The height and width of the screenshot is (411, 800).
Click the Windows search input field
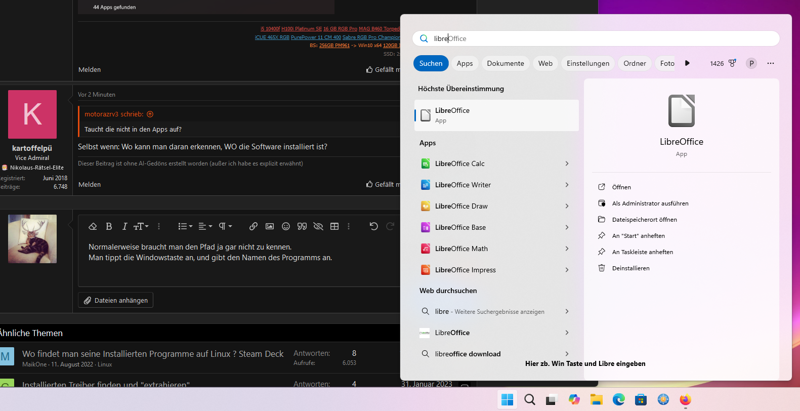[x=596, y=38]
